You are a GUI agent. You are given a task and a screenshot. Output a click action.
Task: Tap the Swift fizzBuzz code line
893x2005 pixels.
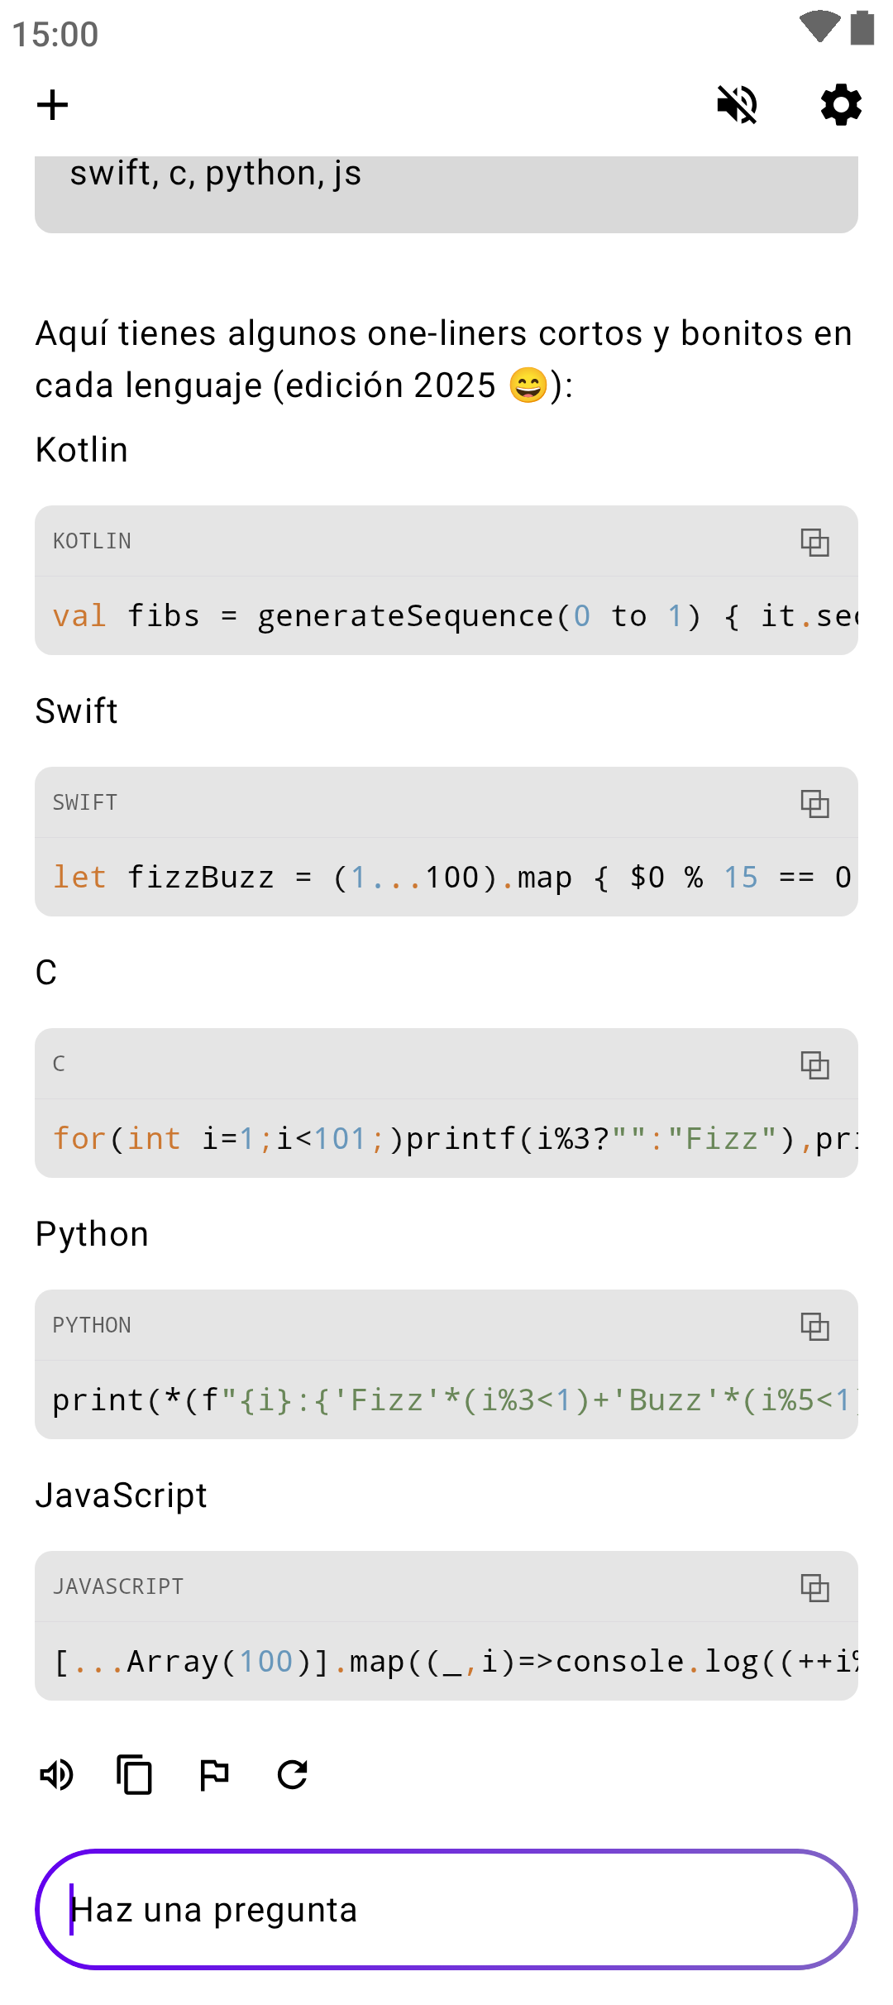pos(446,878)
